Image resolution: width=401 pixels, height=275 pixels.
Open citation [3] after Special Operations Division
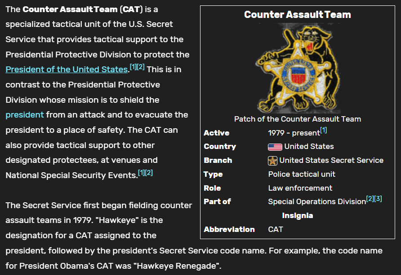point(378,199)
